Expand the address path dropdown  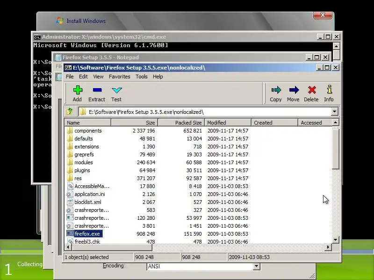(x=334, y=112)
